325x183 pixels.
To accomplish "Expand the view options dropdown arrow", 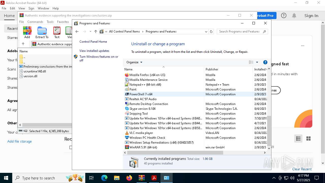I will 257,62.
